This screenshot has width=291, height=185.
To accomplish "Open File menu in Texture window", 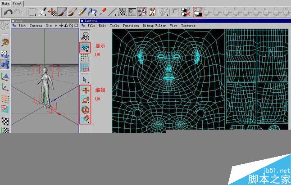I will point(91,26).
